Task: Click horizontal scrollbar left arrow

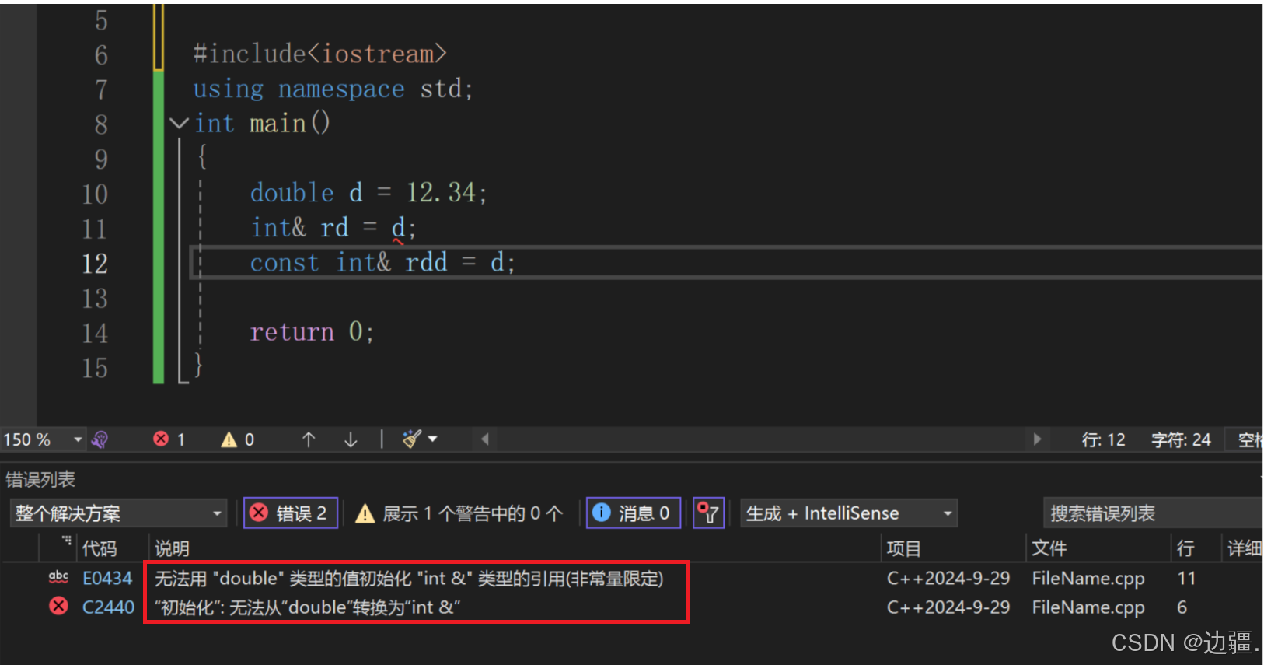Action: (485, 439)
